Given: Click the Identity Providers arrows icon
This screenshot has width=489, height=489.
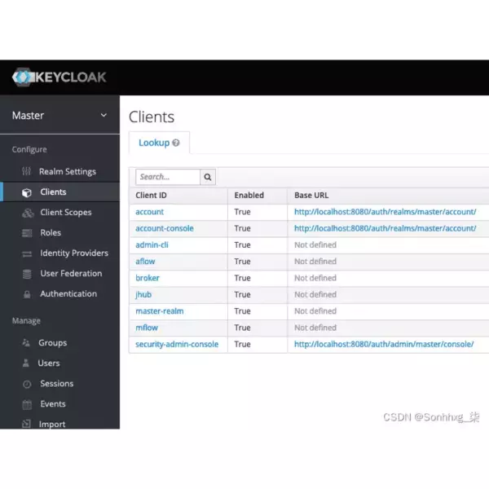Looking at the screenshot, I should click(x=27, y=253).
